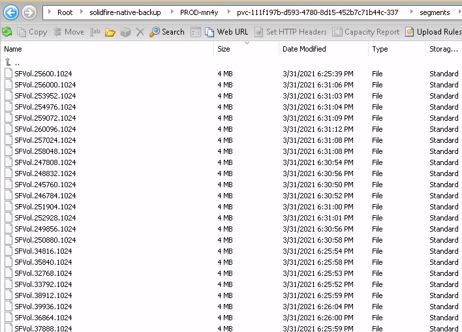The height and width of the screenshot is (332, 462).
Task: Click the forward navigation arrow
Action: click(x=29, y=12)
